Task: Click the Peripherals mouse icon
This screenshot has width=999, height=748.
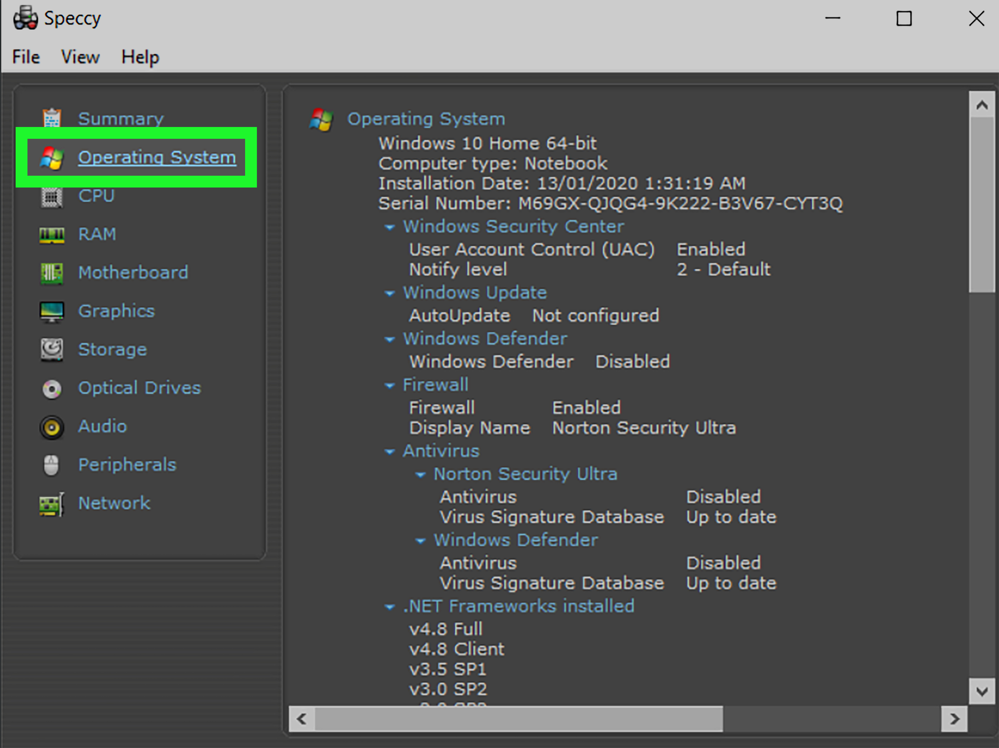Action: 51,465
